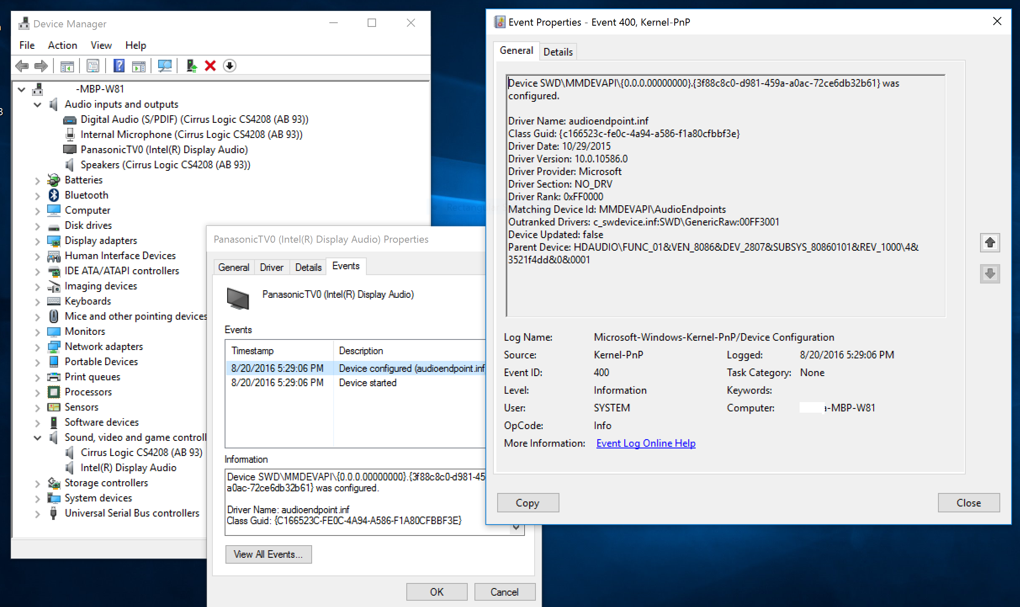Click the red X Uninstall device icon
The image size is (1020, 607).
pos(210,66)
